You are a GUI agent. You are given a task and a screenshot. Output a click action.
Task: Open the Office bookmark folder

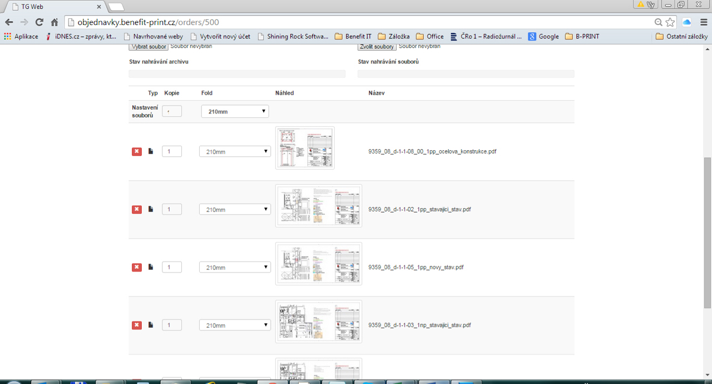(429, 36)
